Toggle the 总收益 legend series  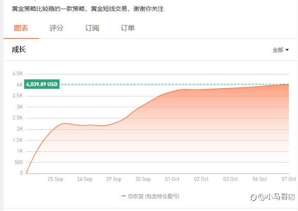(150, 196)
